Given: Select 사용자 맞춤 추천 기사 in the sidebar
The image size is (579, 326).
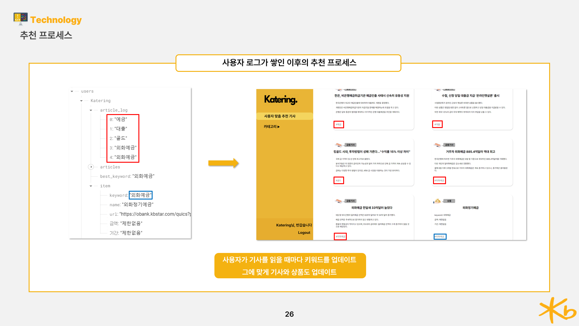Looking at the screenshot, I should pyautogui.click(x=285, y=116).
